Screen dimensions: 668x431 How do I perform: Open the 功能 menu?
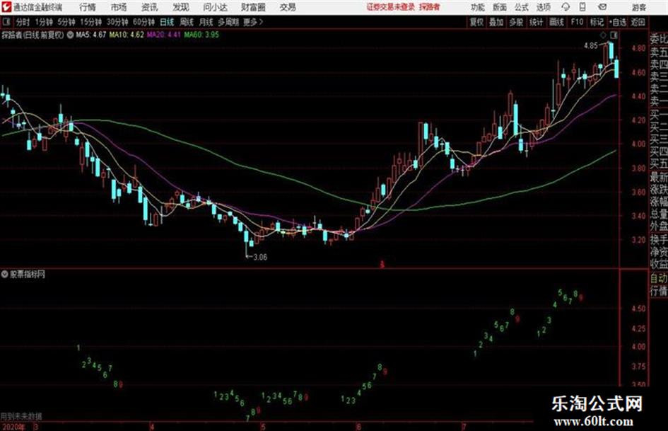click(x=478, y=7)
